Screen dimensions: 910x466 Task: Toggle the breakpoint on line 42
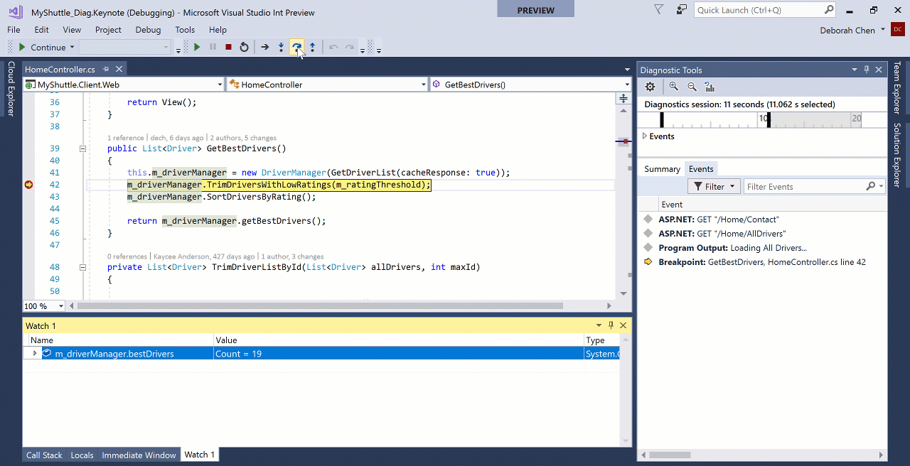(28, 185)
